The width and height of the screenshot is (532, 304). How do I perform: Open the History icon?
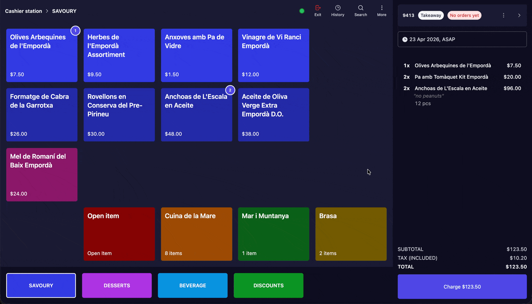(x=338, y=11)
